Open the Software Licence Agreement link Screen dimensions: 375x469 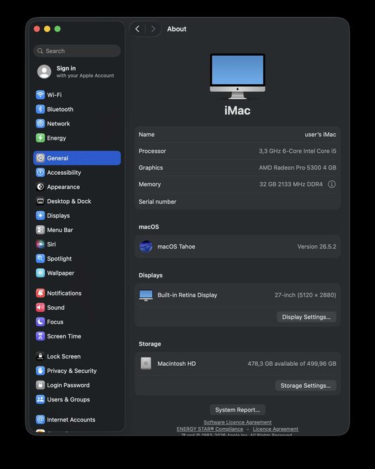click(x=237, y=422)
